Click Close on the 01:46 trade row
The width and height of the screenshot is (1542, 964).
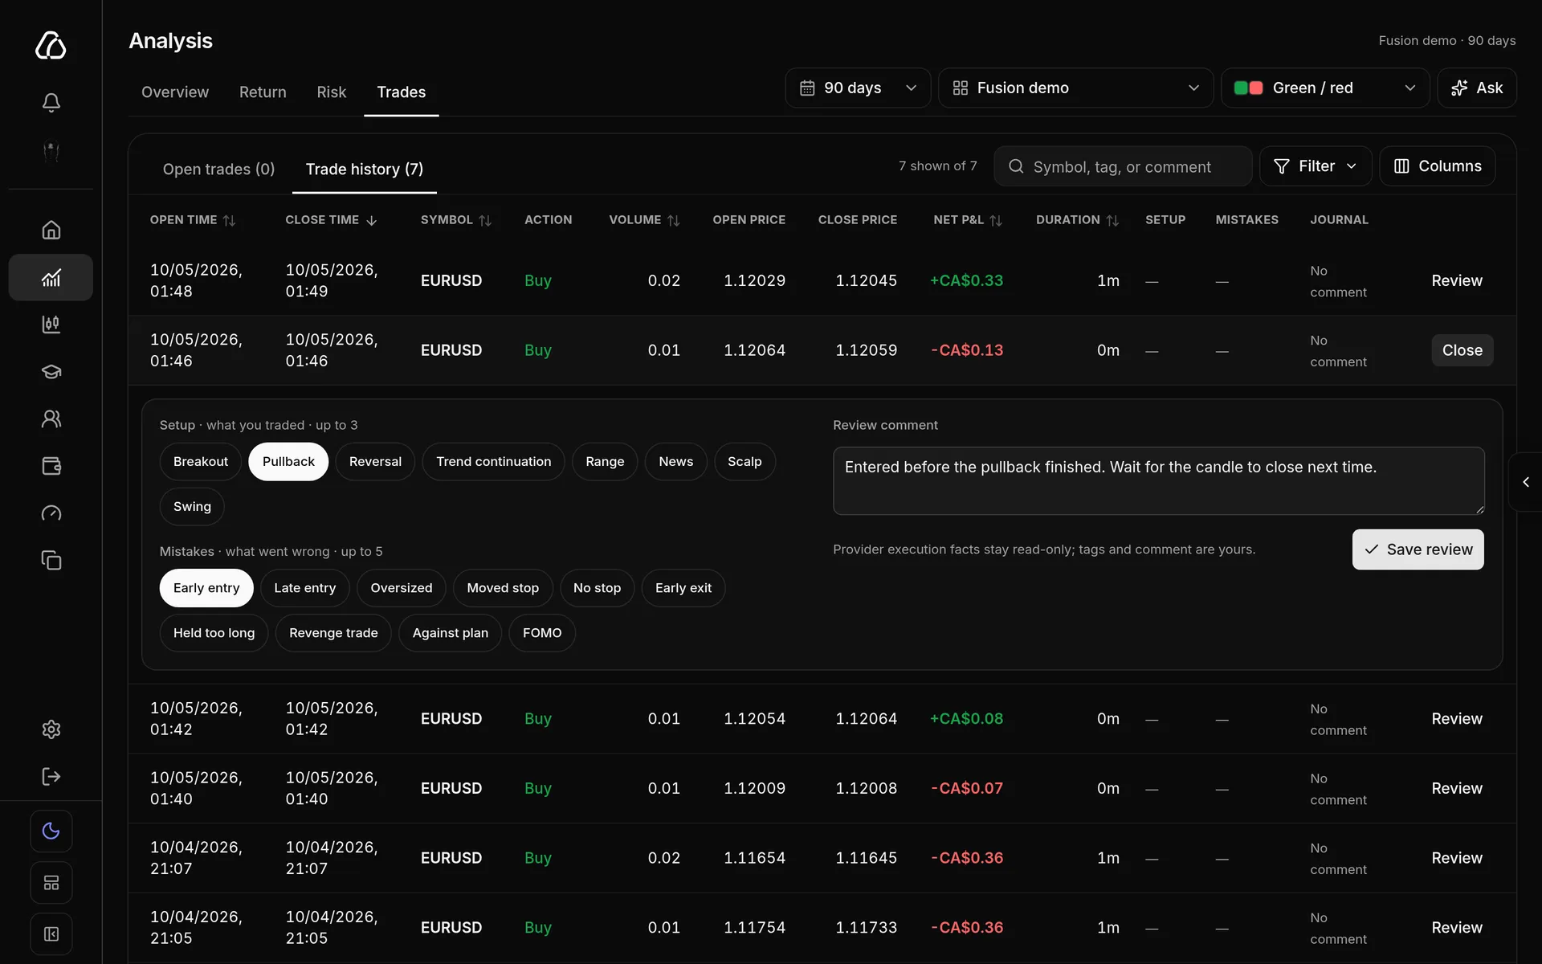pyautogui.click(x=1462, y=350)
